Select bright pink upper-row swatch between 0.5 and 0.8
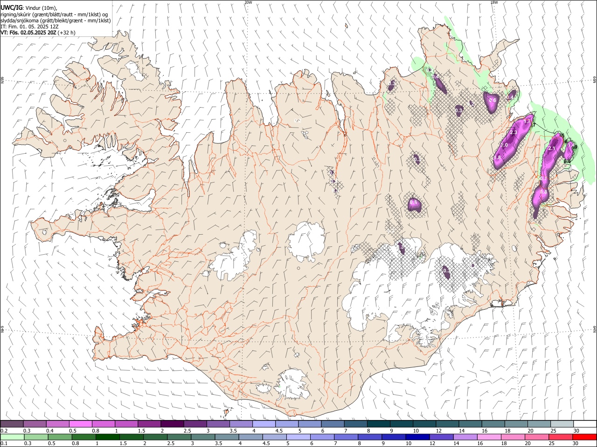Screen dimensions: 597x447 [81, 424]
